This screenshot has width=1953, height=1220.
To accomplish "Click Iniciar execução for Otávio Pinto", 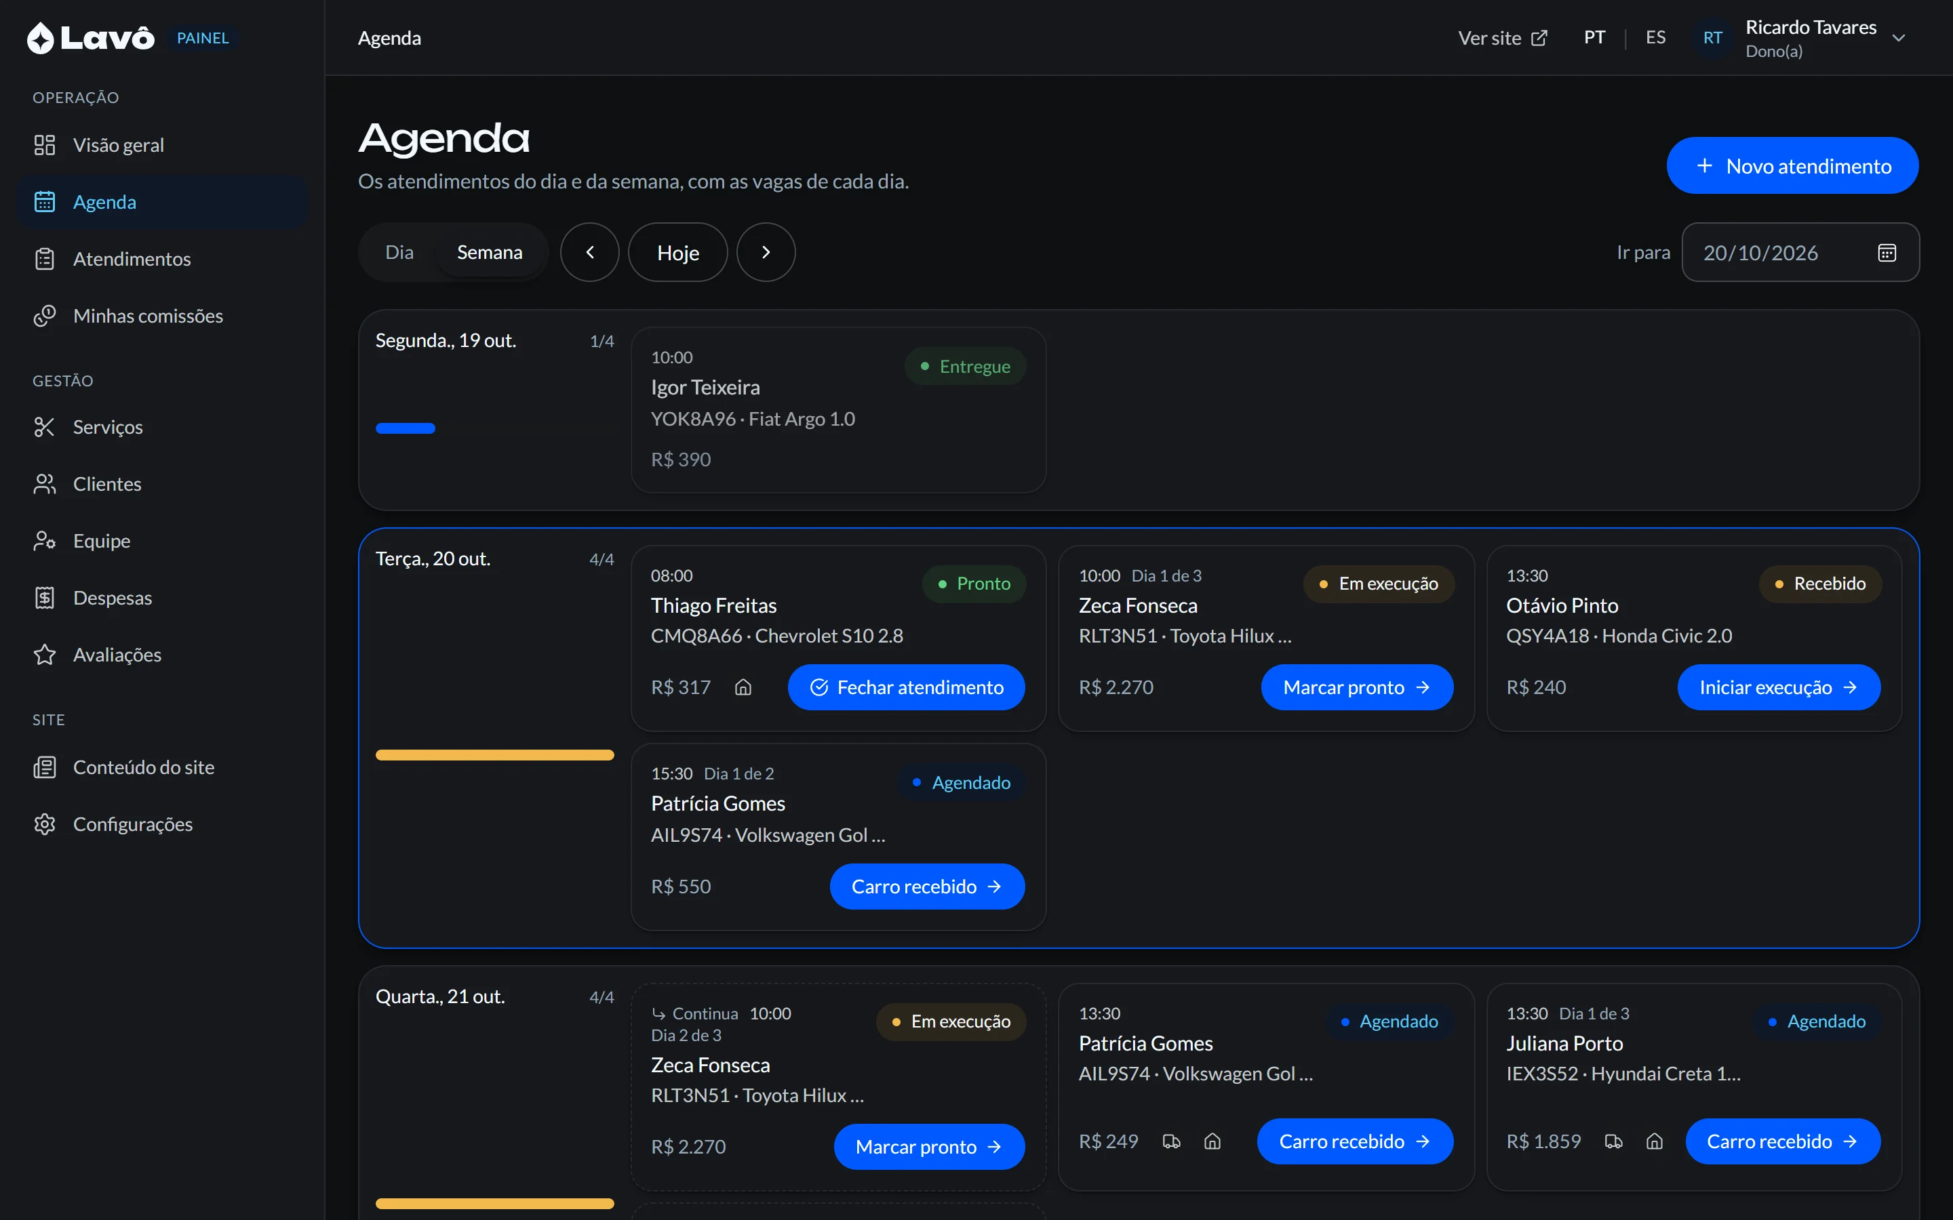I will click(1778, 687).
